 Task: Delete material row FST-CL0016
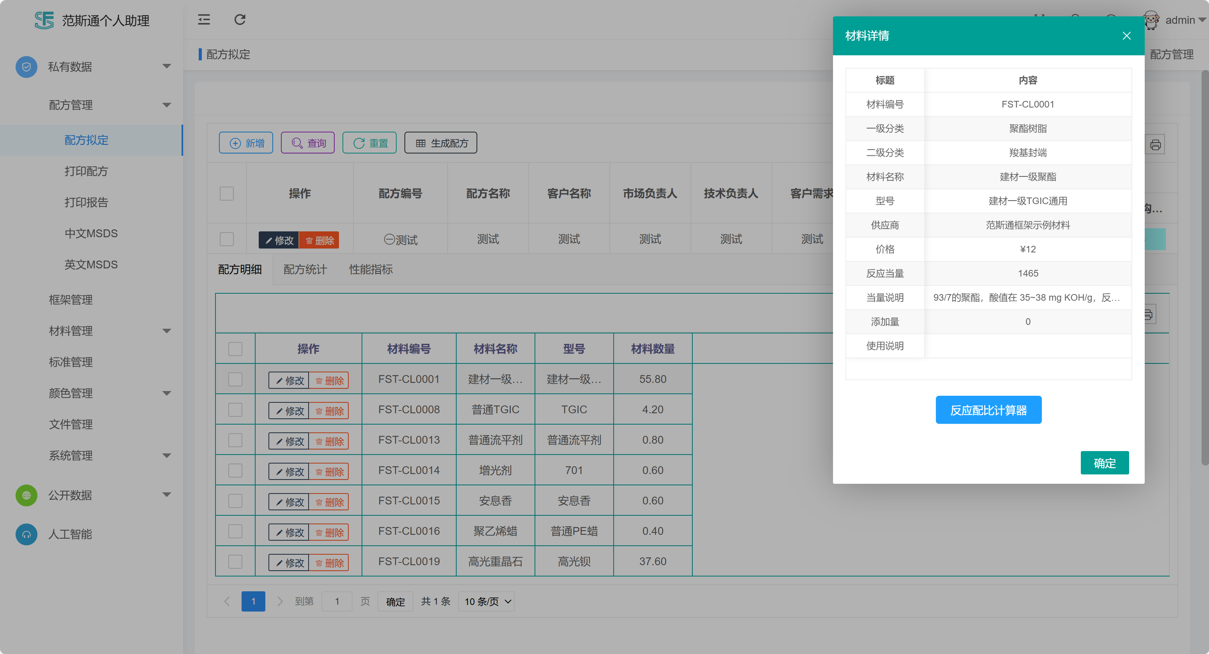click(329, 532)
